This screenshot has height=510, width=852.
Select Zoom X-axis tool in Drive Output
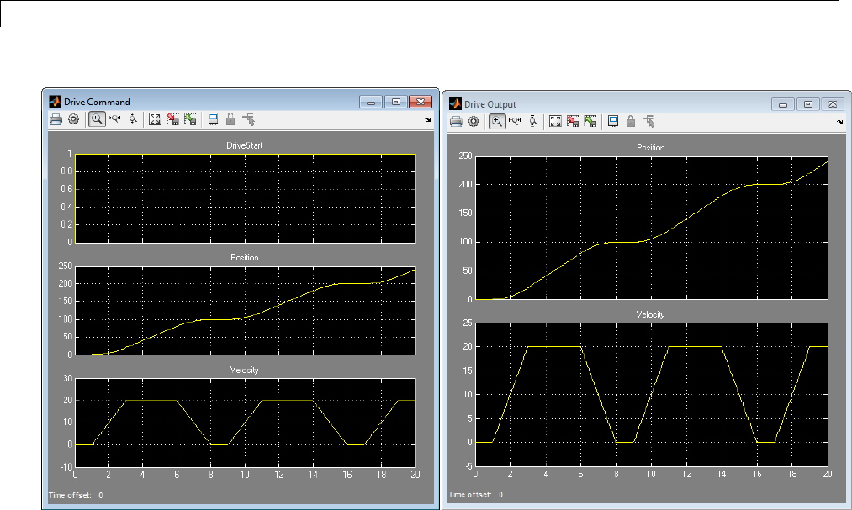coord(515,122)
